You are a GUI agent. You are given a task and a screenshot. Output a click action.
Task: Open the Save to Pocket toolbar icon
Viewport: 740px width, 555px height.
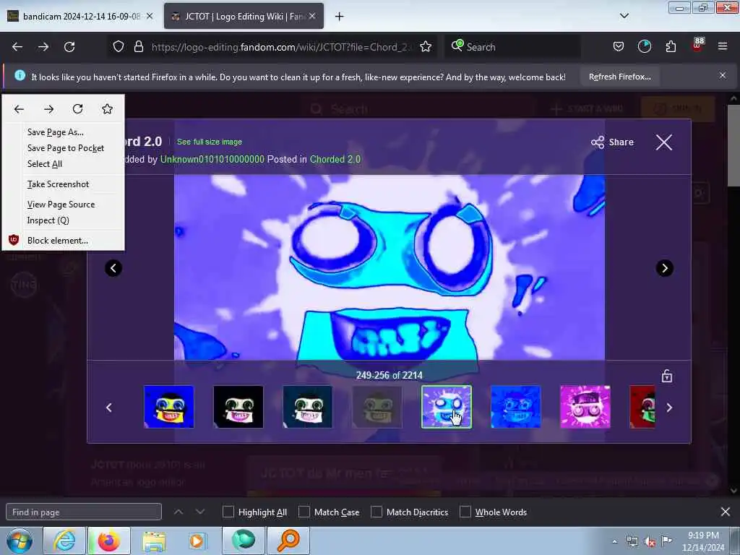pyautogui.click(x=619, y=46)
